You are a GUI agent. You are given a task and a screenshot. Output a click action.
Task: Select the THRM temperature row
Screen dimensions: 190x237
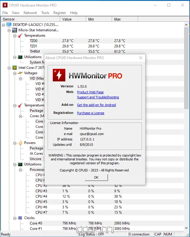pyautogui.click(x=106, y=52)
